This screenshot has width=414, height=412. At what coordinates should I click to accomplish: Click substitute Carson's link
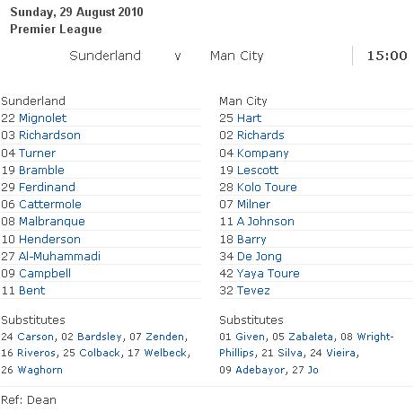(35, 337)
